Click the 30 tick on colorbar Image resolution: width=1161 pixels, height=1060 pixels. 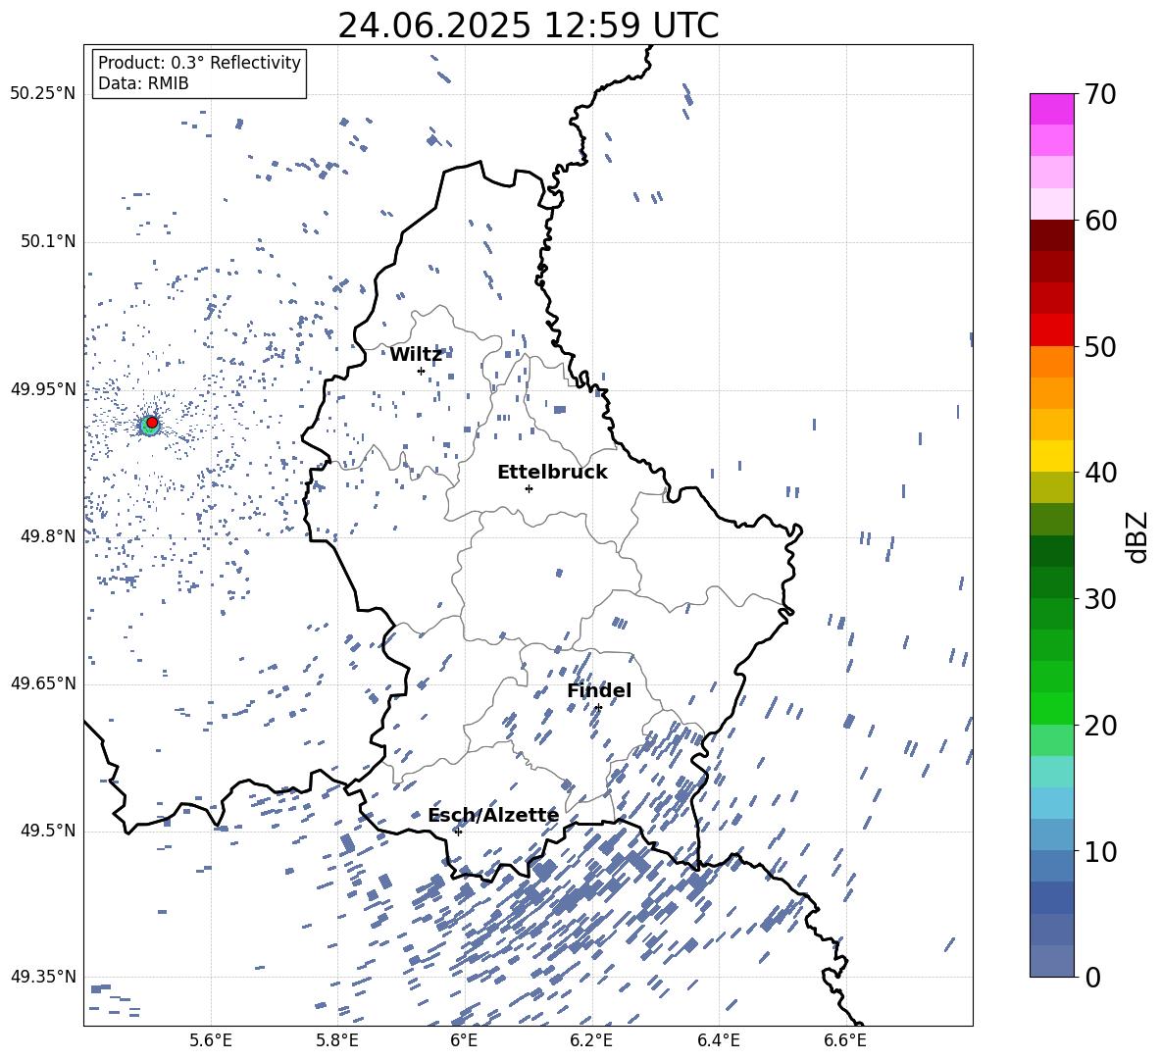tap(1100, 598)
